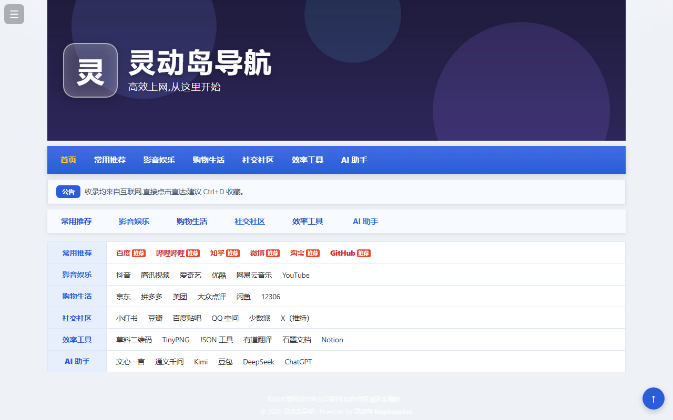Open the hamburger sidebar menu

point(14,14)
